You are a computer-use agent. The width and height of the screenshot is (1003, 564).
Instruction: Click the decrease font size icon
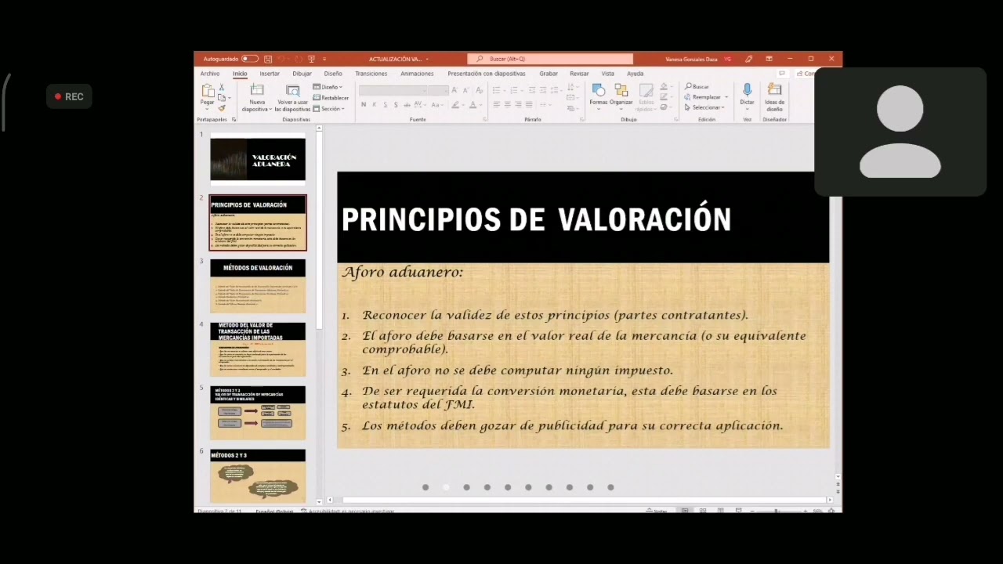pyautogui.click(x=466, y=91)
